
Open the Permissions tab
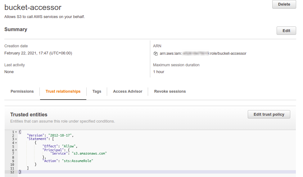(x=22, y=91)
